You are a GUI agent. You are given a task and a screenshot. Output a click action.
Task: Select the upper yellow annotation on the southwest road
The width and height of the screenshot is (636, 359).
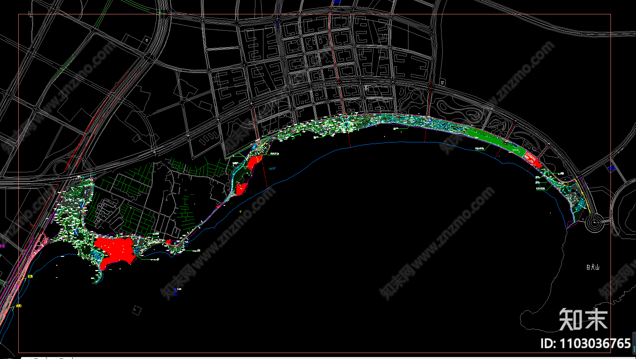click(30, 276)
